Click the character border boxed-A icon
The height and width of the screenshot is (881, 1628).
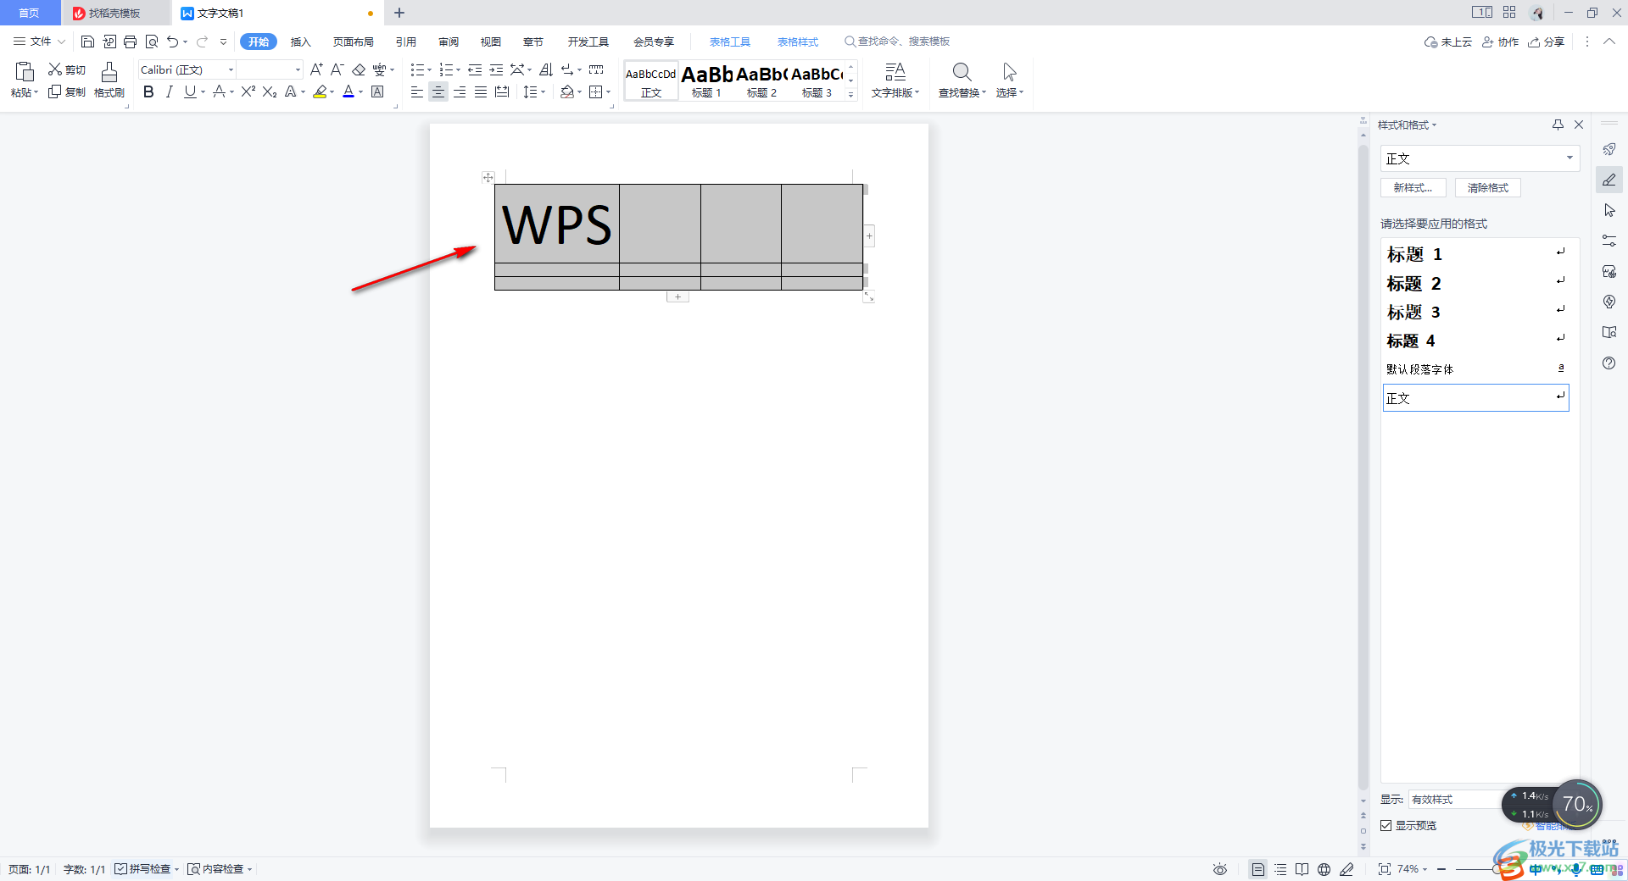tap(377, 91)
